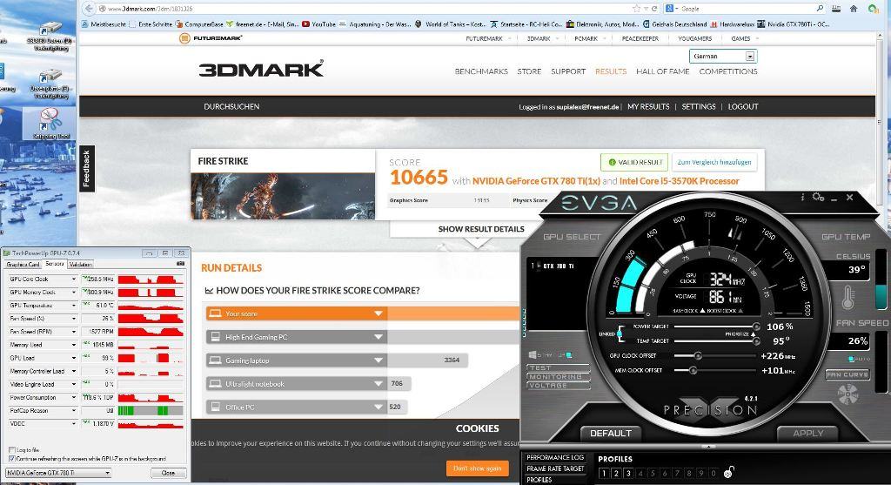Open the German language dropdown
The height and width of the screenshot is (485, 891).
click(723, 57)
